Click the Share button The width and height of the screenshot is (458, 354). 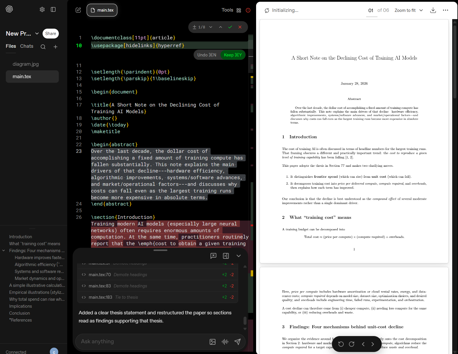pyautogui.click(x=50, y=34)
